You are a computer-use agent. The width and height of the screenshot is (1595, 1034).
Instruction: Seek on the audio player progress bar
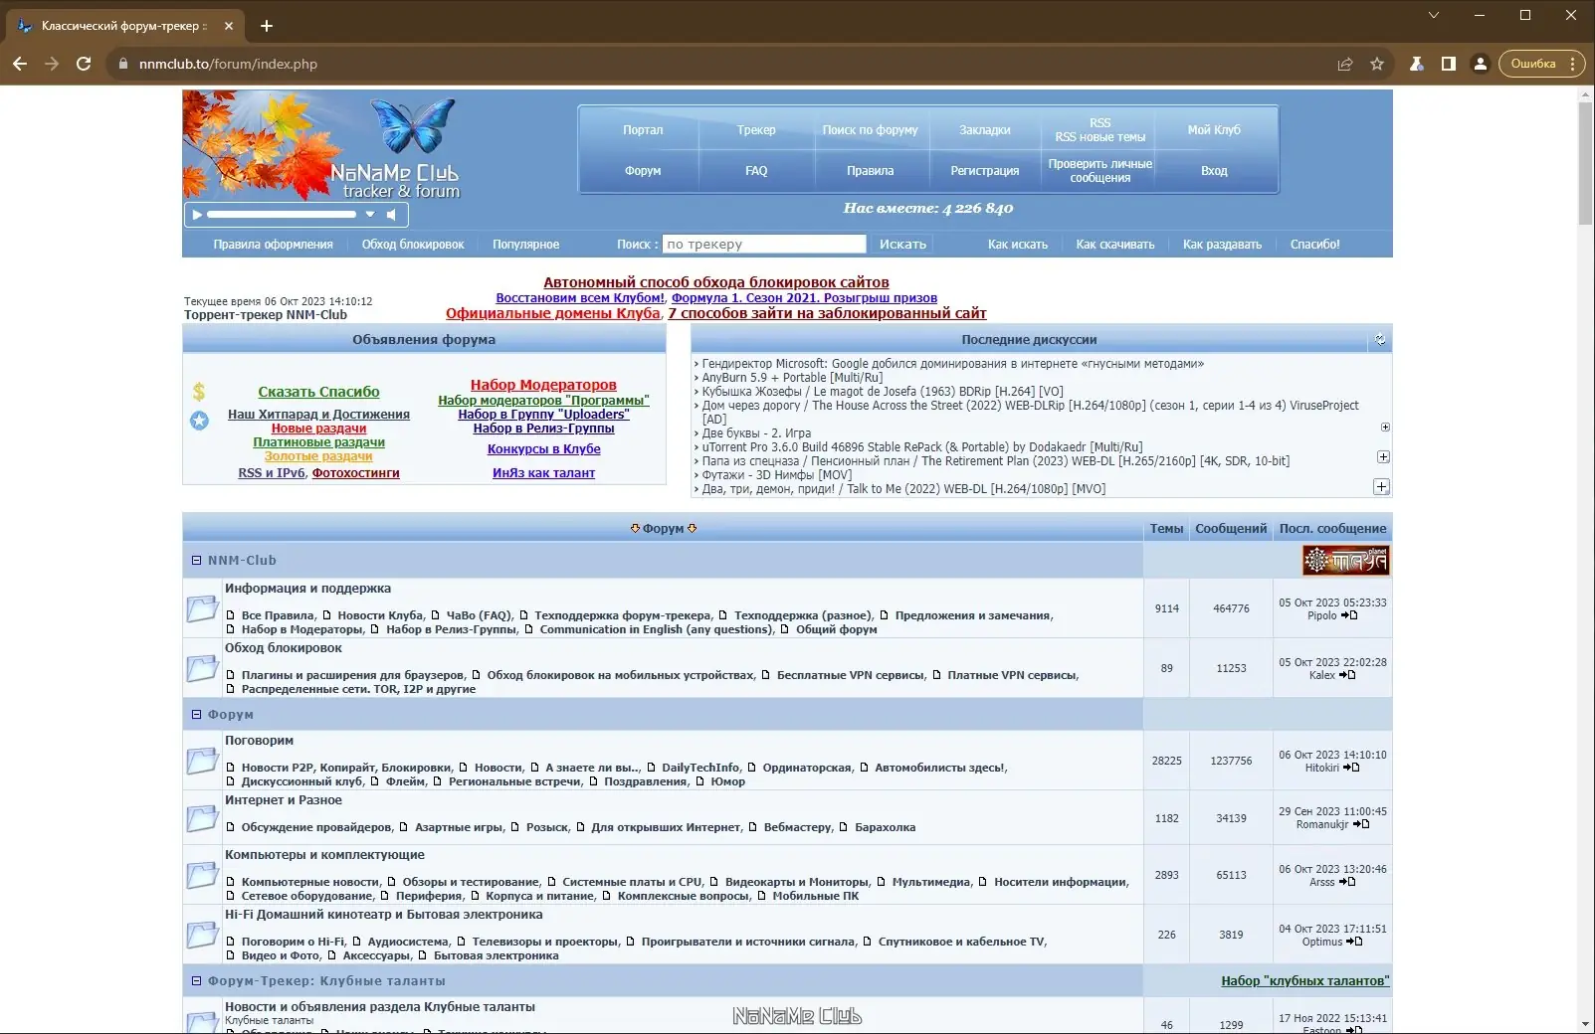(282, 215)
